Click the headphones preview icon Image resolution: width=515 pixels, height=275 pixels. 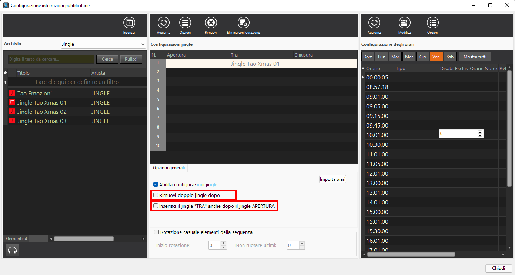pyautogui.click(x=12, y=250)
